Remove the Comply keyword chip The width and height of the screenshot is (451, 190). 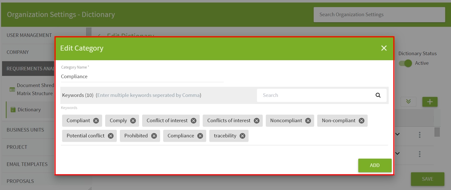[133, 121]
